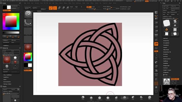Select PolyMesh3D star tool thumbnail
The height and width of the screenshot is (102, 182).
pyautogui.click(x=175, y=25)
